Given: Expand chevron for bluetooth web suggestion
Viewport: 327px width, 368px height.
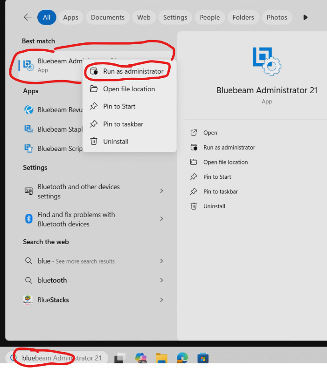Looking at the screenshot, I should pos(161,280).
